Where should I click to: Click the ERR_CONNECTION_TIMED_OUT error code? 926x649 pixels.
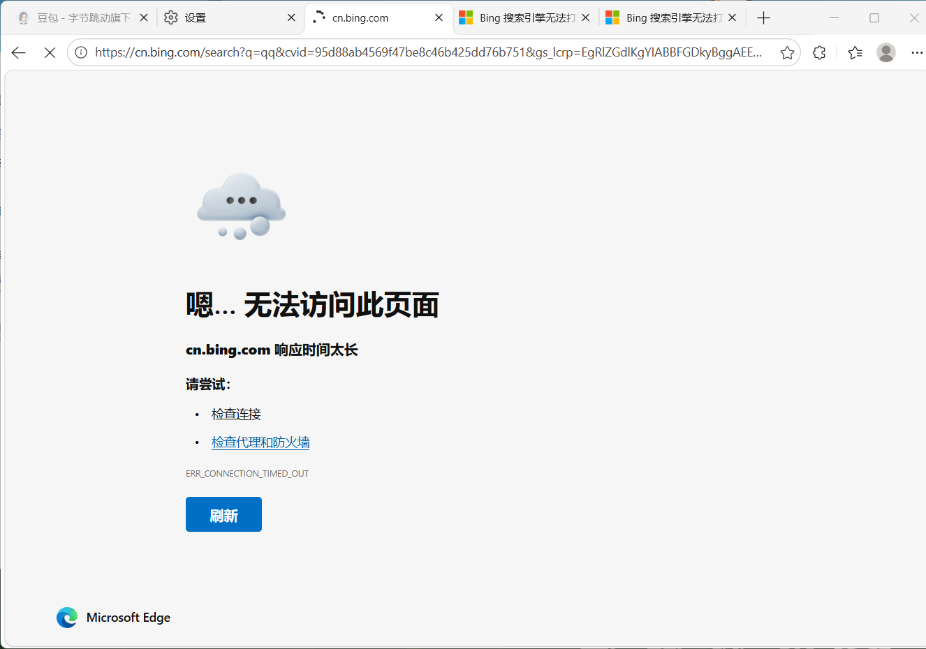tap(247, 473)
